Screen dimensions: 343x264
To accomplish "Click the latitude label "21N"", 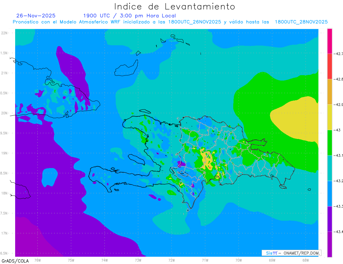I will tap(5, 73).
